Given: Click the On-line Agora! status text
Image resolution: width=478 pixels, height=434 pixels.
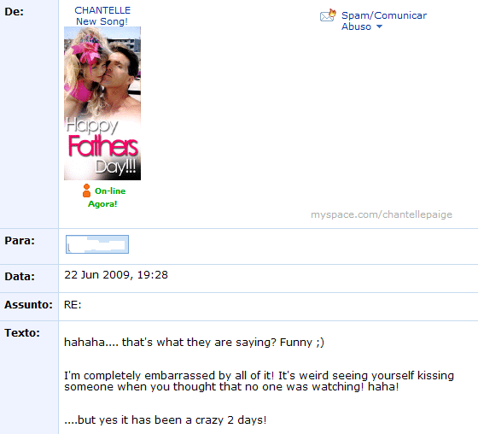Looking at the screenshot, I should [107, 197].
